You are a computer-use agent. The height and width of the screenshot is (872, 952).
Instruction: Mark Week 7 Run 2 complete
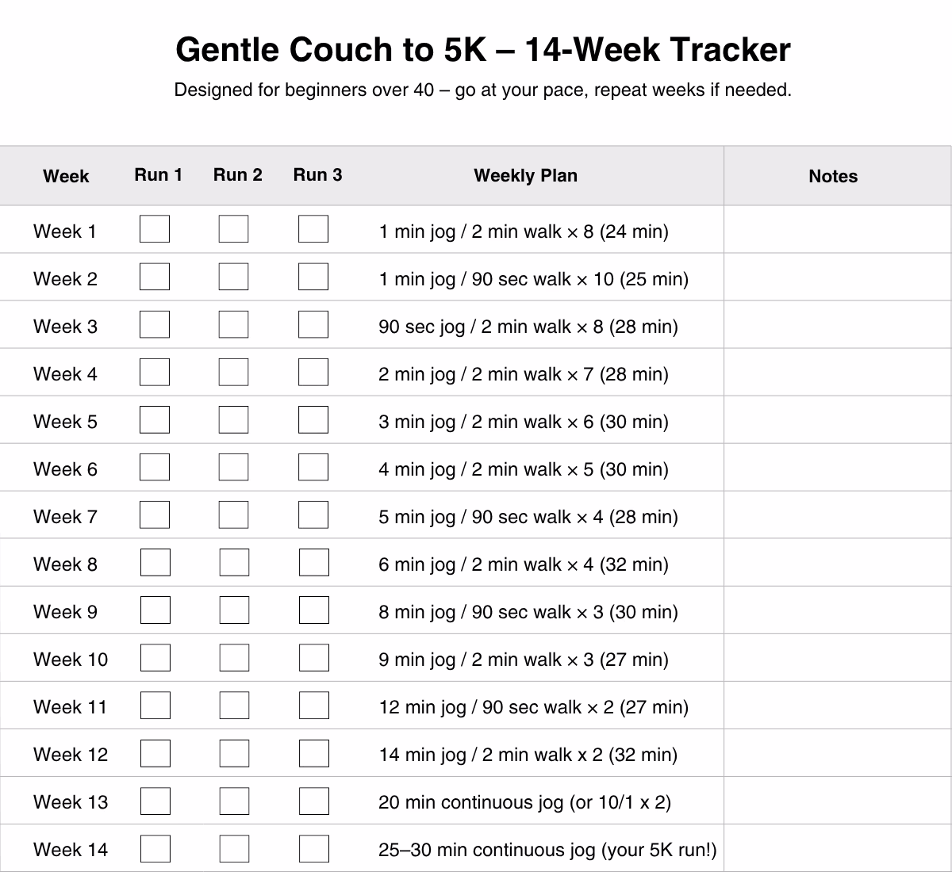234,515
